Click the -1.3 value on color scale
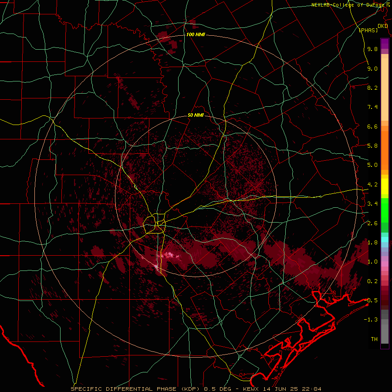This screenshot has width=392, height=392. (x=371, y=320)
